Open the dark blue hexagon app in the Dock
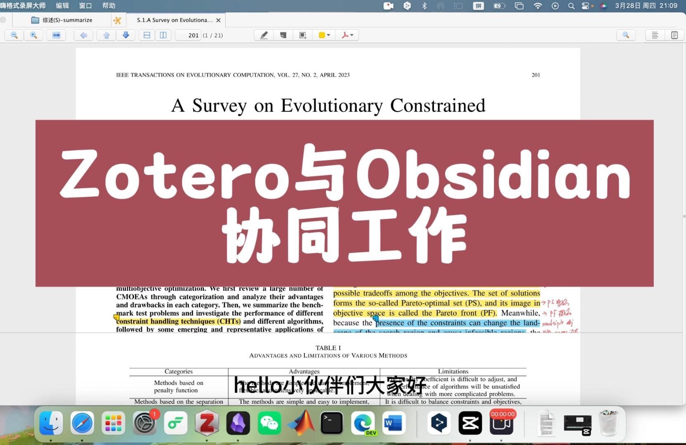 (439, 423)
